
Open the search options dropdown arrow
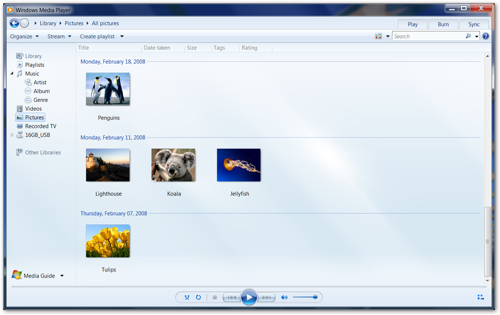point(477,37)
